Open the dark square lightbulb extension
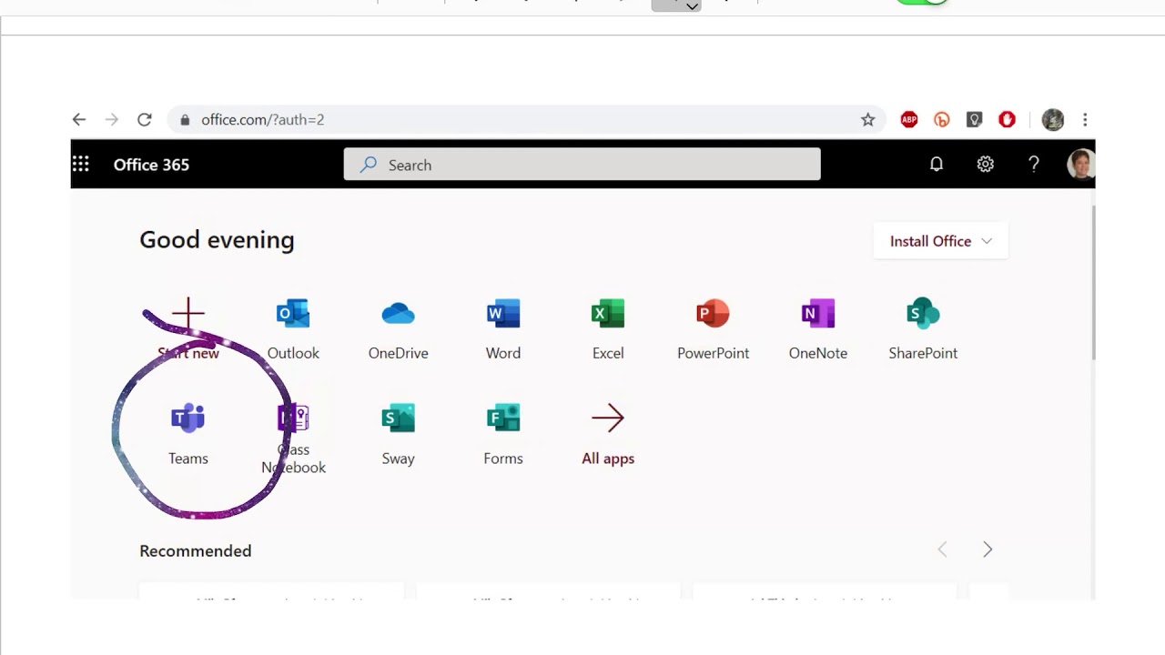1165x655 pixels. pyautogui.click(x=974, y=119)
